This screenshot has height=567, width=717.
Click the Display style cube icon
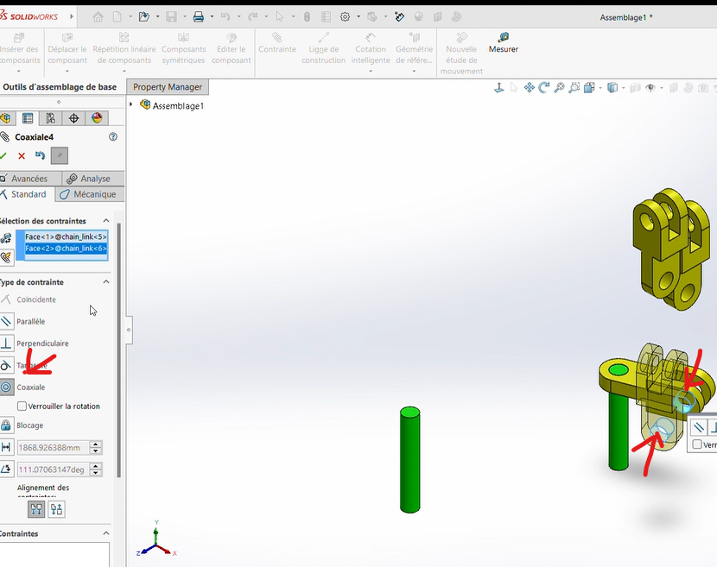(612, 88)
